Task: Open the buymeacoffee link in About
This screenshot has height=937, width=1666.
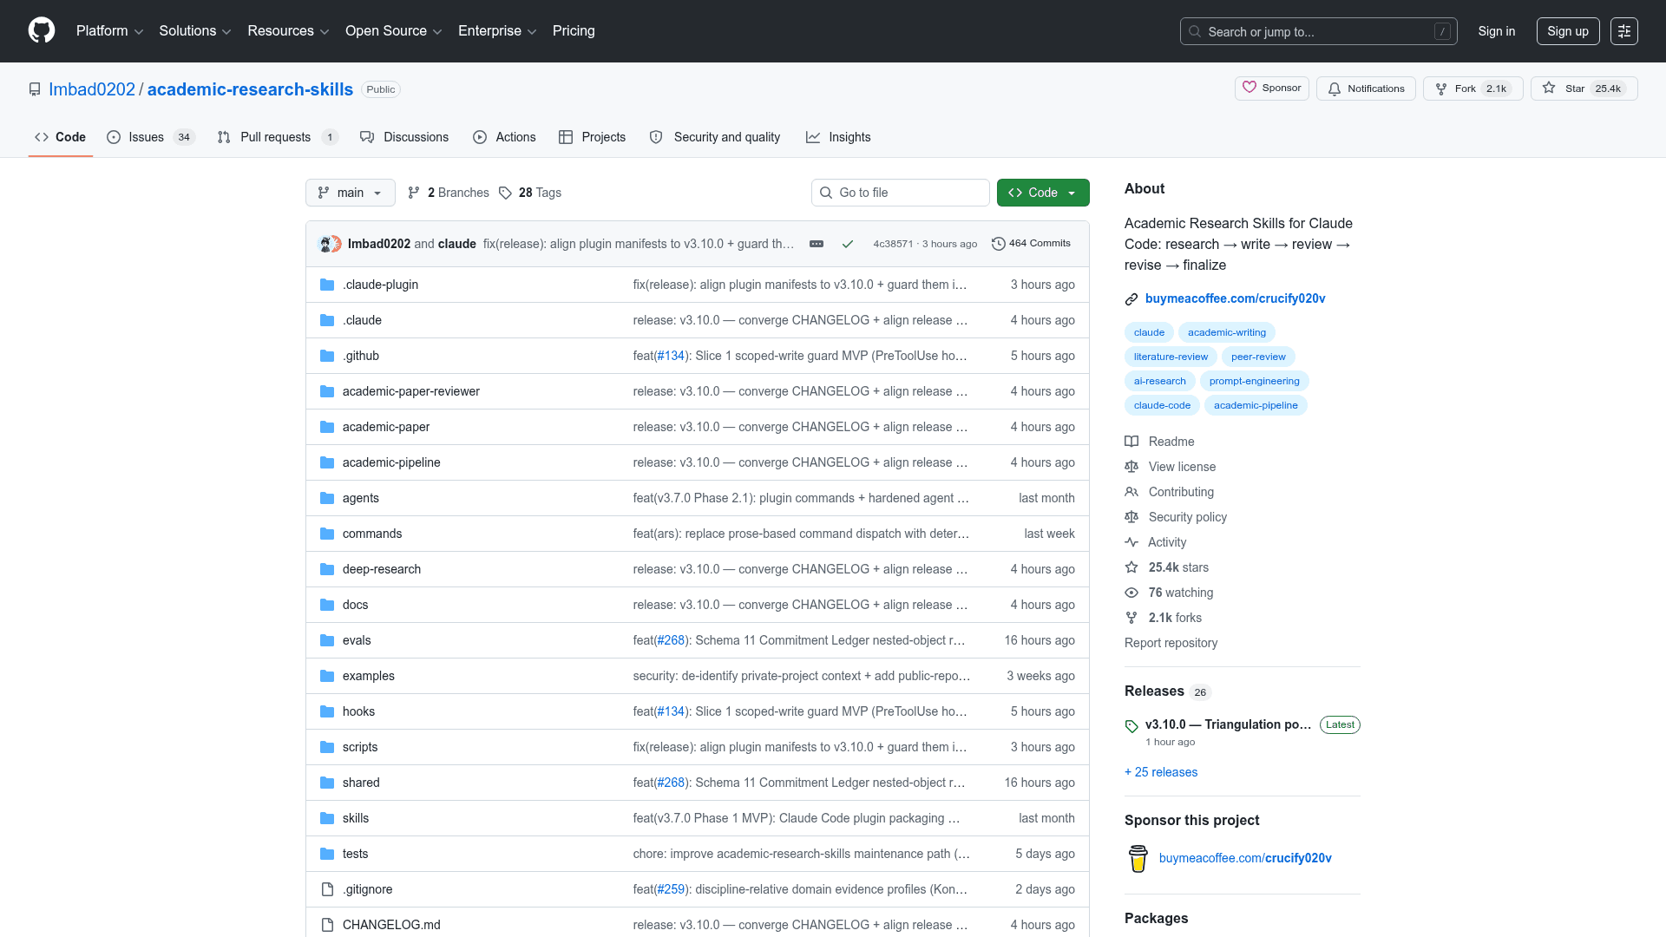Action: tap(1235, 298)
